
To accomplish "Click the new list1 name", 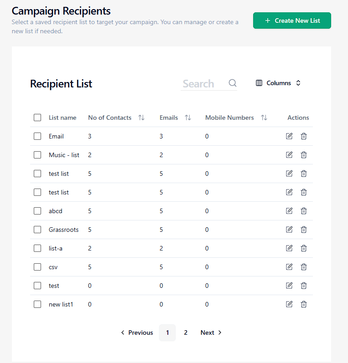I will tap(61, 304).
